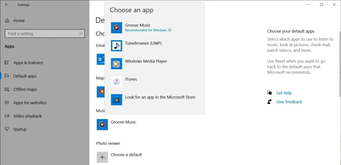
Task: Click the Find a setting search box
Action: pos(41,34)
